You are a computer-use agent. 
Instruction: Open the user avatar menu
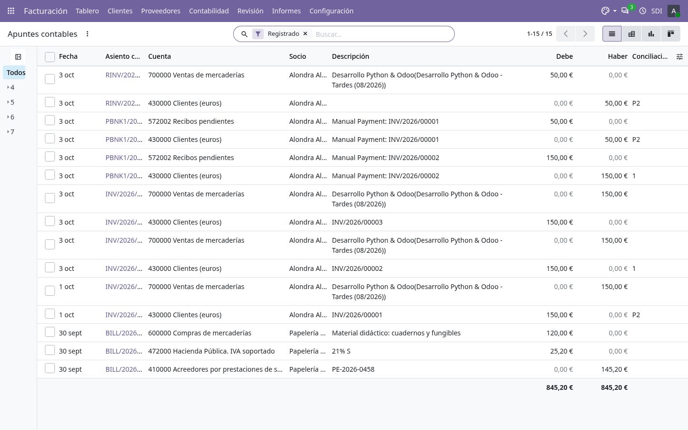click(x=674, y=11)
